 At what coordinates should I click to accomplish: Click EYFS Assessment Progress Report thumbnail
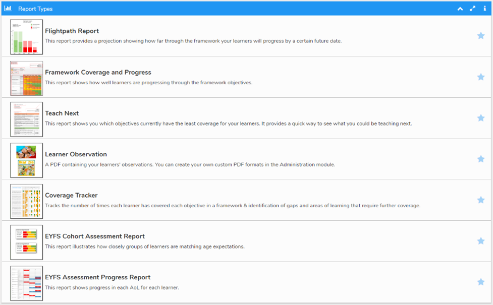(x=26, y=283)
